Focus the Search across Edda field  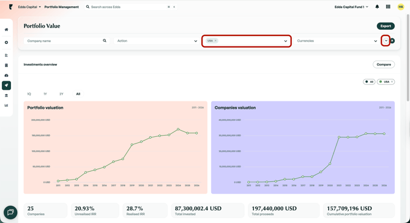point(131,7)
